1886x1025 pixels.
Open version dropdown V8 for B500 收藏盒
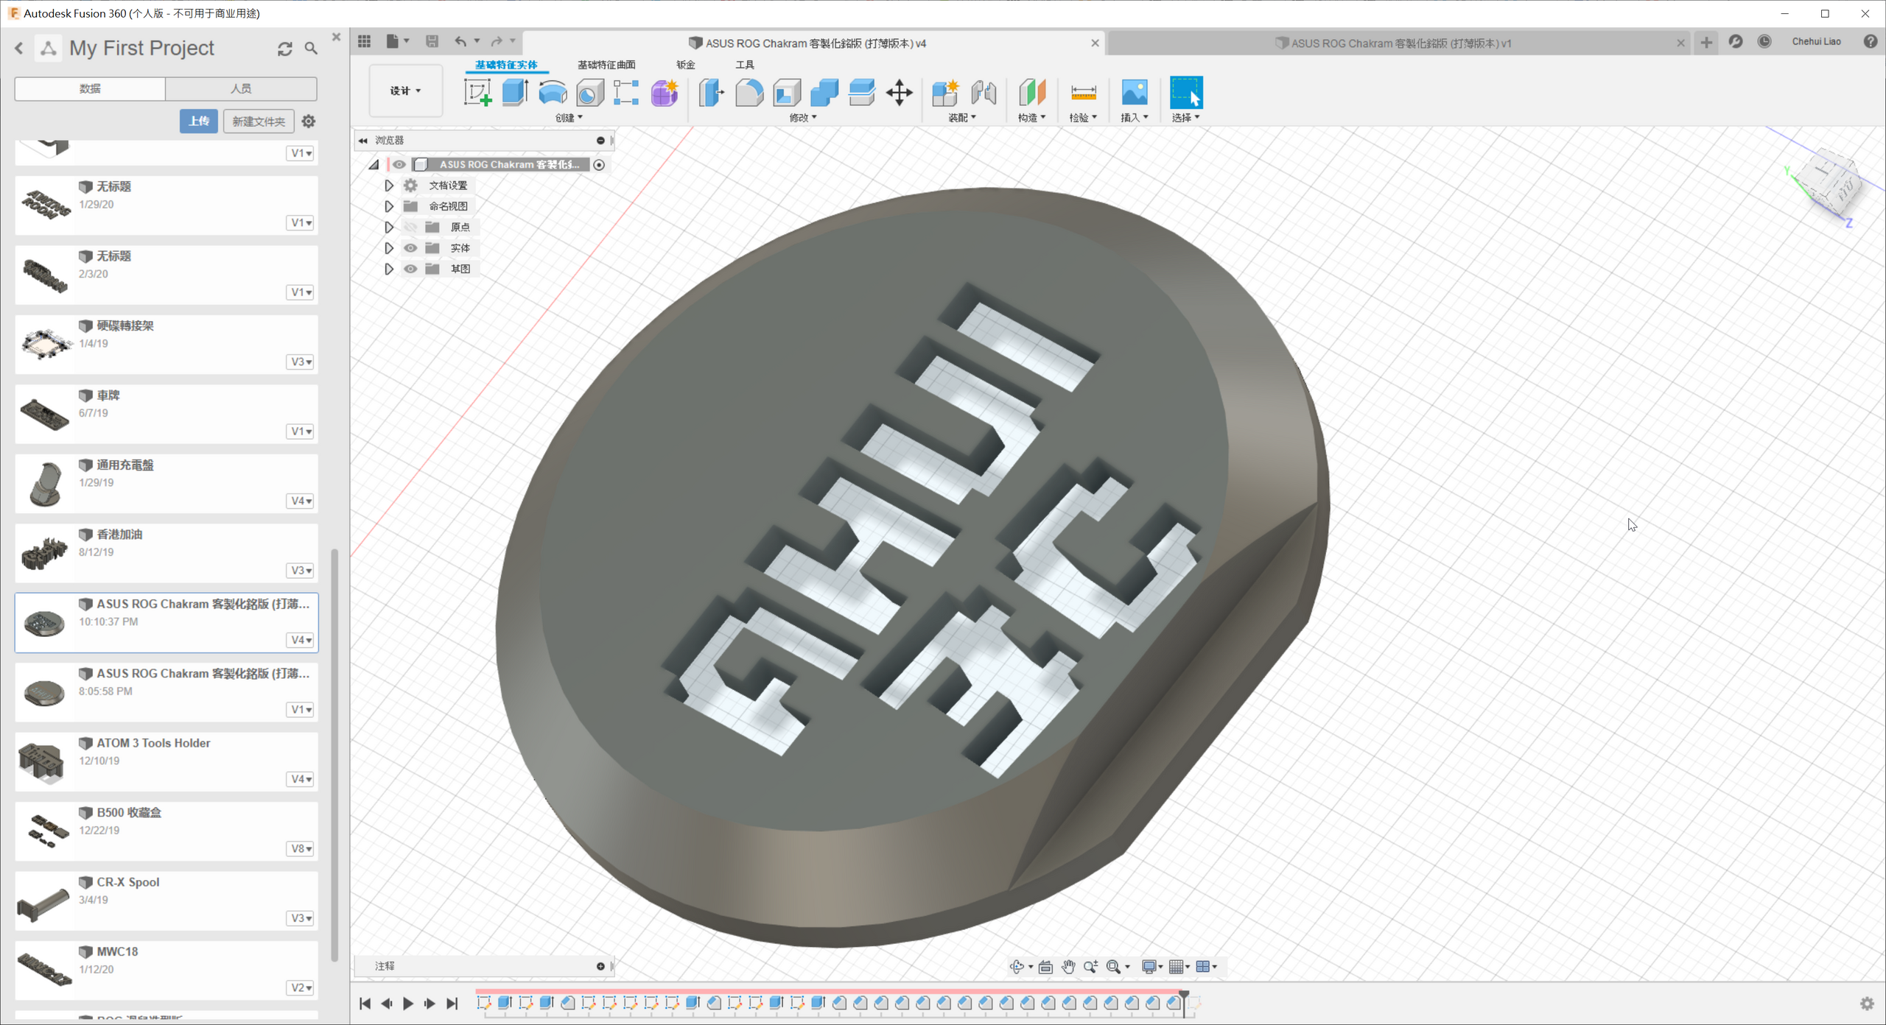click(x=301, y=848)
